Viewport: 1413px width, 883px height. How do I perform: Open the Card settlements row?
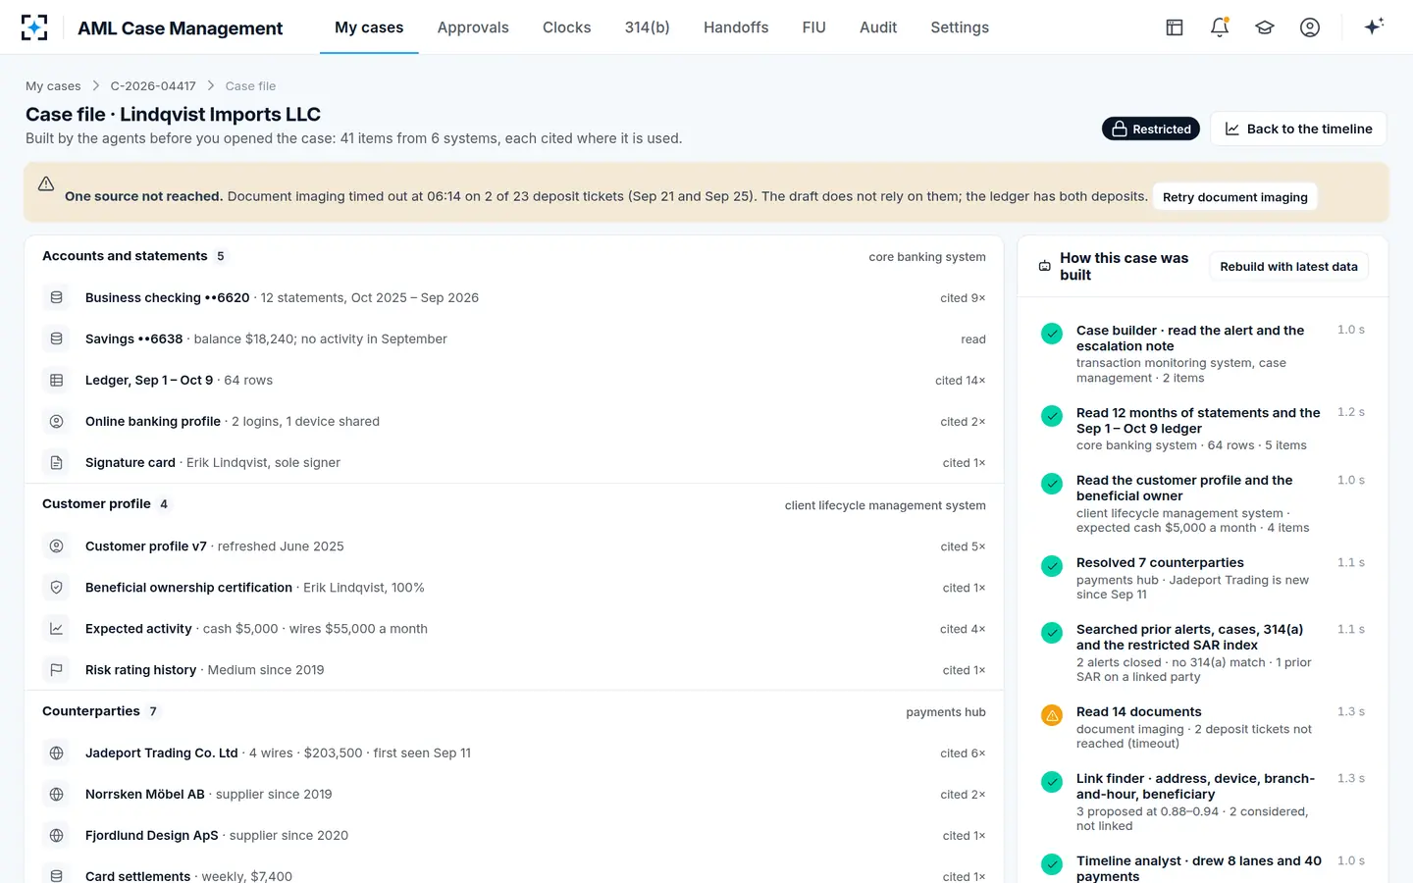pos(514,871)
